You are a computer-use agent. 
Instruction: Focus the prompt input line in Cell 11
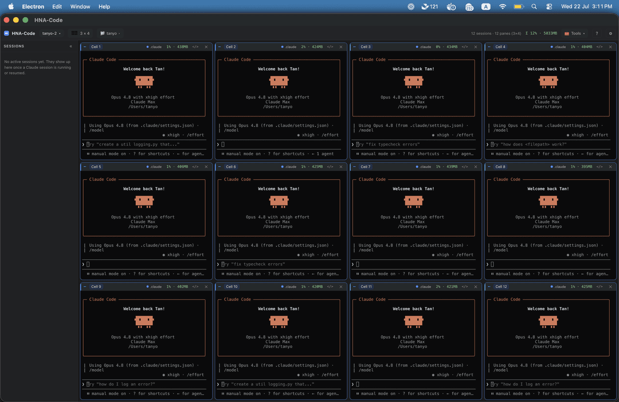pyautogui.click(x=413, y=384)
